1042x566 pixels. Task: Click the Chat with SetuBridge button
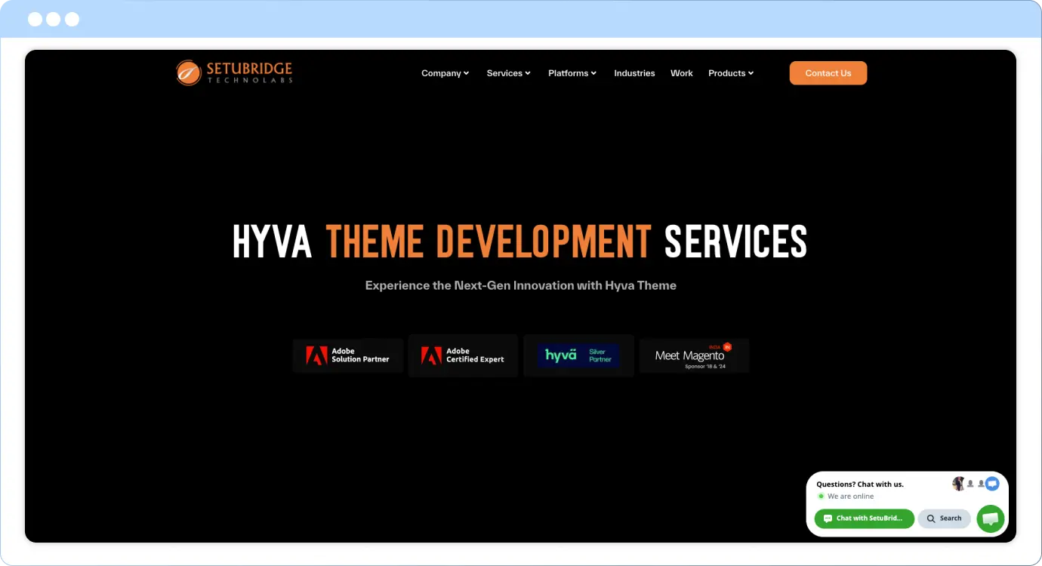(x=864, y=518)
